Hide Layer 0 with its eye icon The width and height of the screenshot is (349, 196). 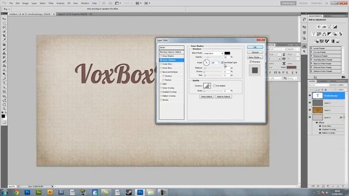click(x=310, y=118)
